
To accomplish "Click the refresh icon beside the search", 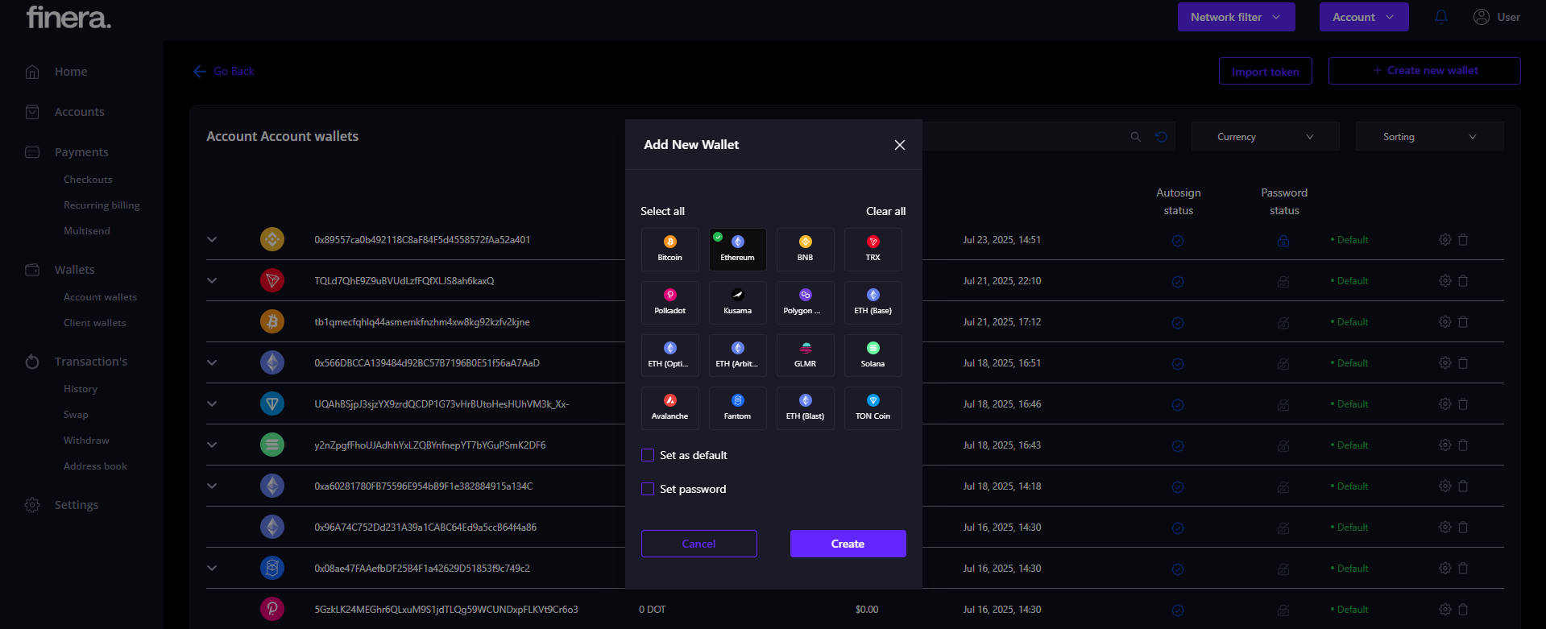I will pyautogui.click(x=1161, y=137).
